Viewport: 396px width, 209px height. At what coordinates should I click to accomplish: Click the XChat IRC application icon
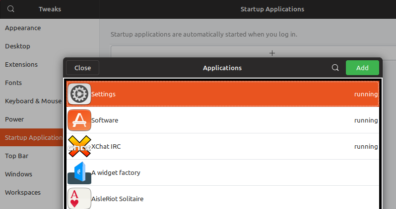79,146
